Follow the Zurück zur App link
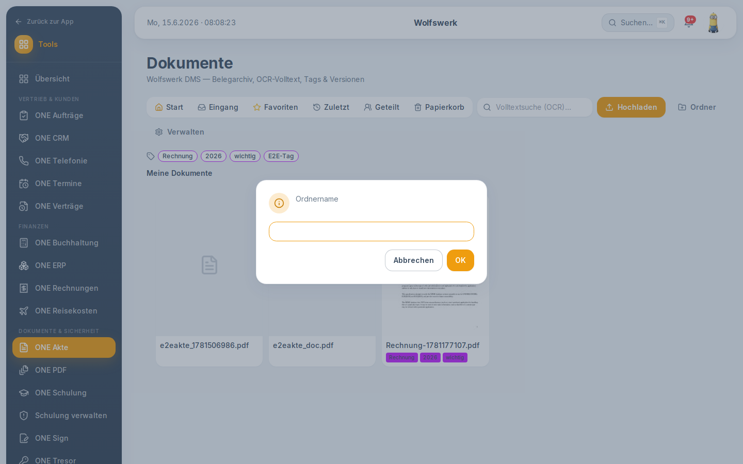 (x=44, y=22)
